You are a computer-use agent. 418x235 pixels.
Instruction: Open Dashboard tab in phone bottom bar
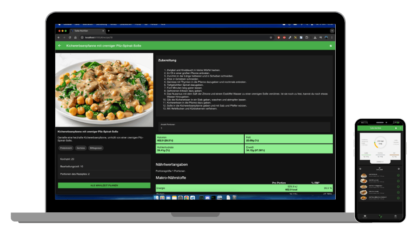point(365,216)
